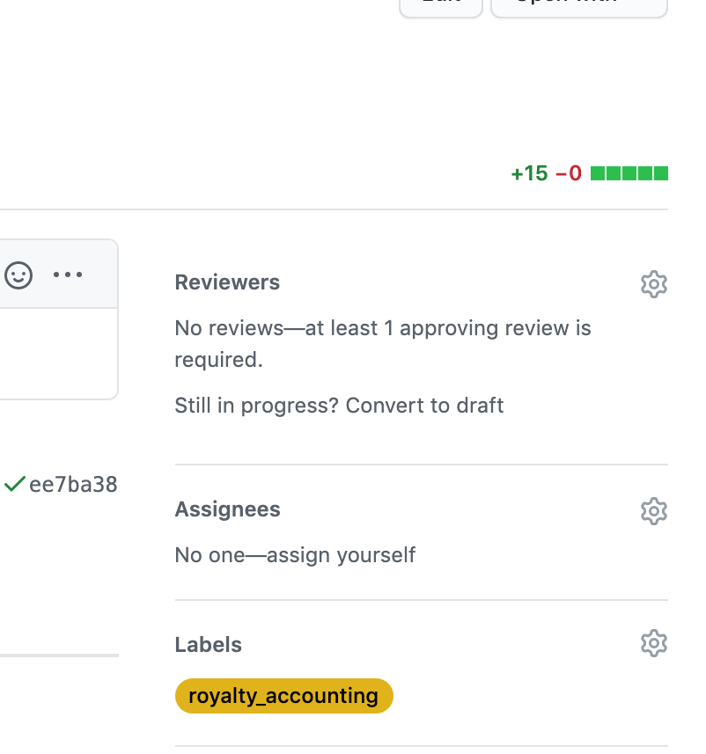Click the −0 deletions count
Screen dimensions: 706x754
click(x=569, y=173)
